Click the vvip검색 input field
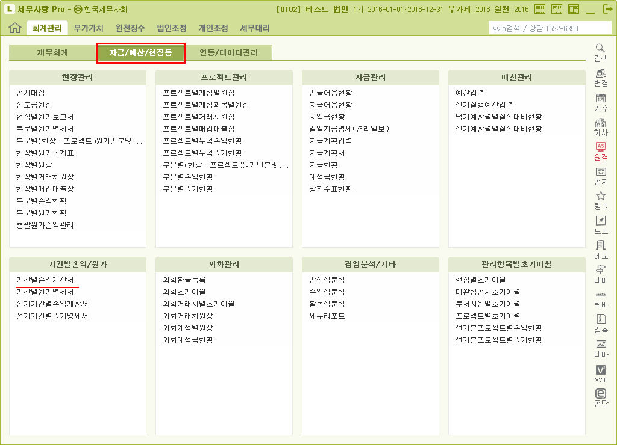Image resolution: width=617 pixels, height=445 pixels. pyautogui.click(x=550, y=28)
